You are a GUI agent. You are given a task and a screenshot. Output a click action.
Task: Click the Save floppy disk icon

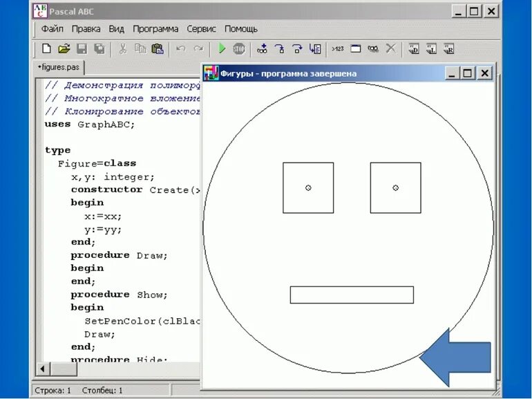pos(82,49)
